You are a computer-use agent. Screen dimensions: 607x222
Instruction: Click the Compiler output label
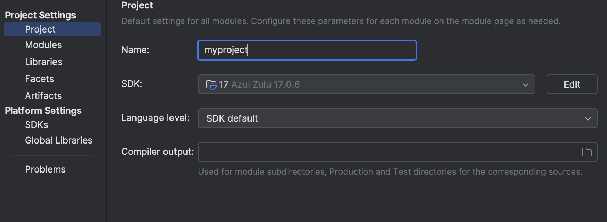point(157,152)
